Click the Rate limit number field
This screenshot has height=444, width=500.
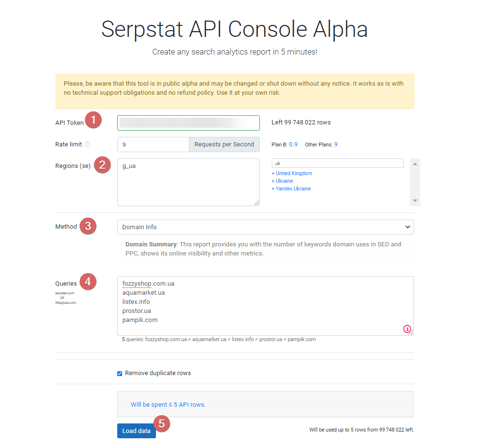(153, 144)
